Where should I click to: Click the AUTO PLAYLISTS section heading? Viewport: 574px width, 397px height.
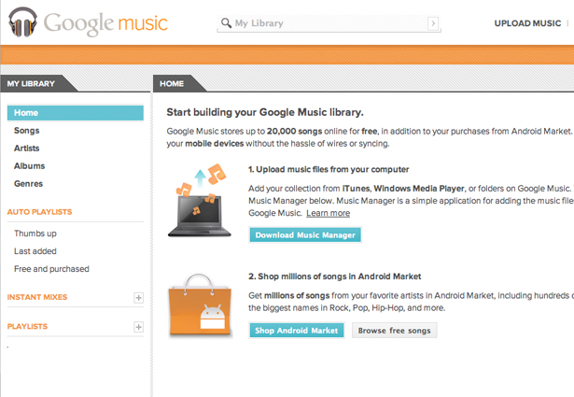[x=39, y=212]
